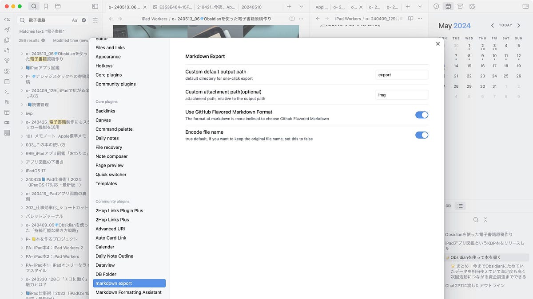Viewport: 533px width, 299px height.
Task: Switch to the '210421_今夜、Ap...' tab
Action: coord(216,7)
